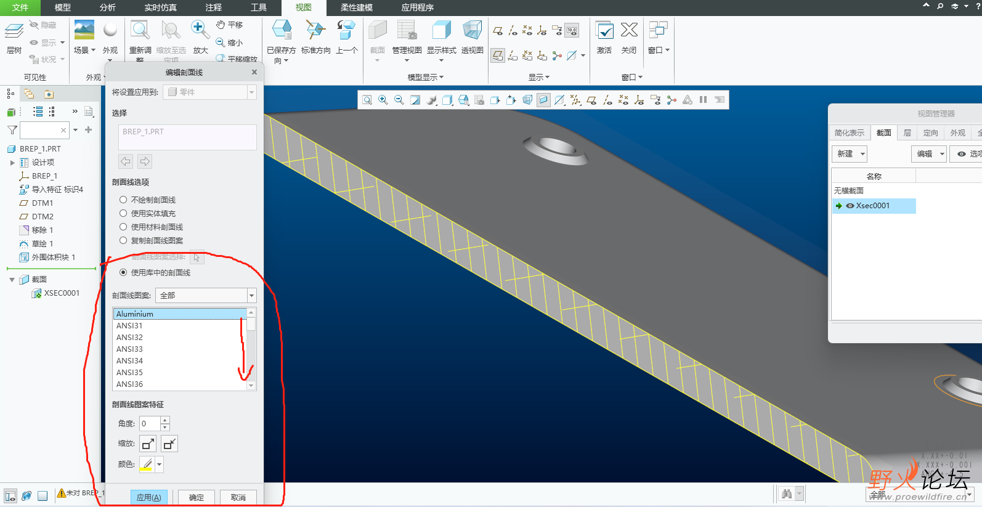Select 使用库中的剖面线 radio option
This screenshot has height=507, width=982.
coord(123,272)
